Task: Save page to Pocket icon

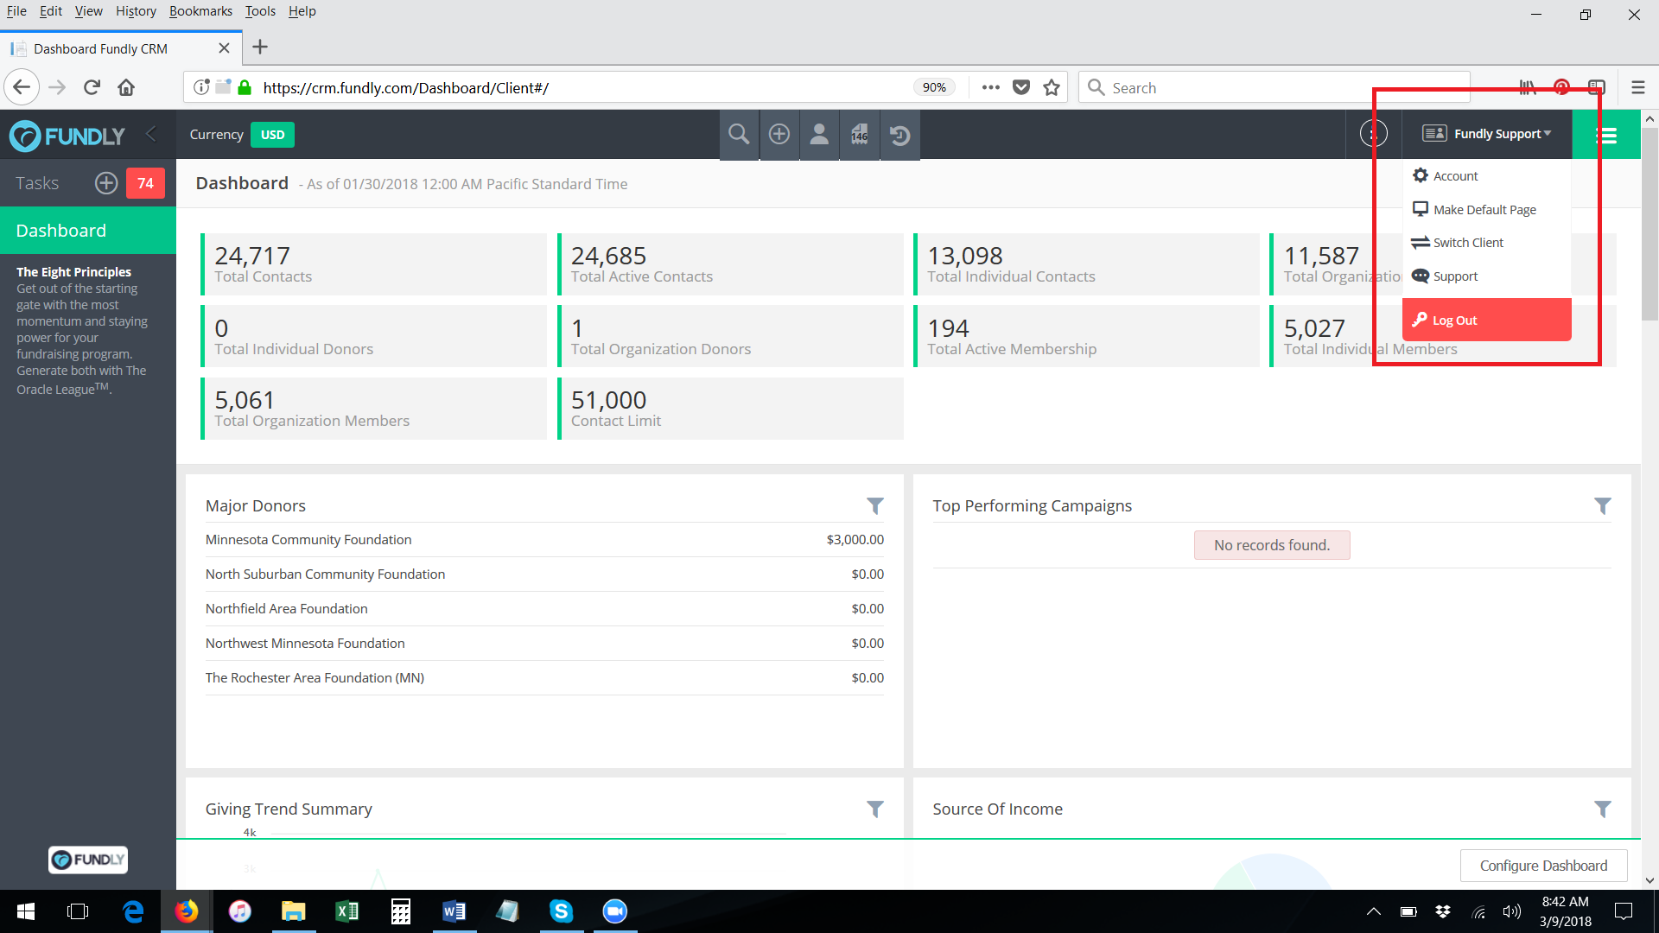Action: coord(1021,87)
